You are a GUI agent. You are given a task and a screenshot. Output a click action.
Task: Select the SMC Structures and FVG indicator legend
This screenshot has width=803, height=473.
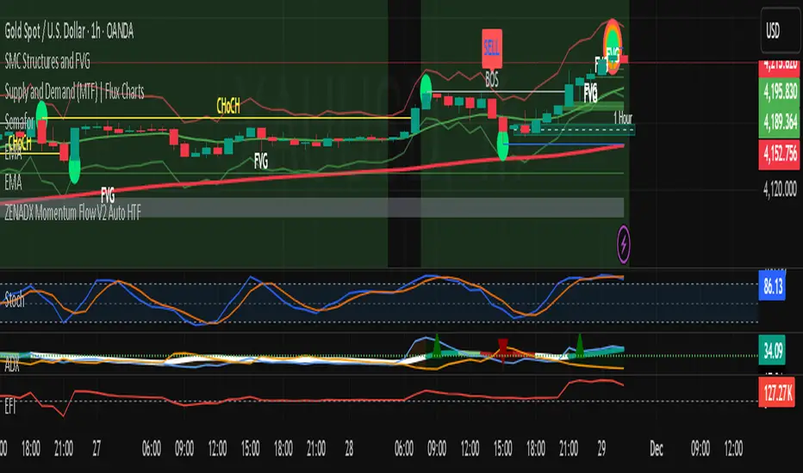tap(47, 62)
